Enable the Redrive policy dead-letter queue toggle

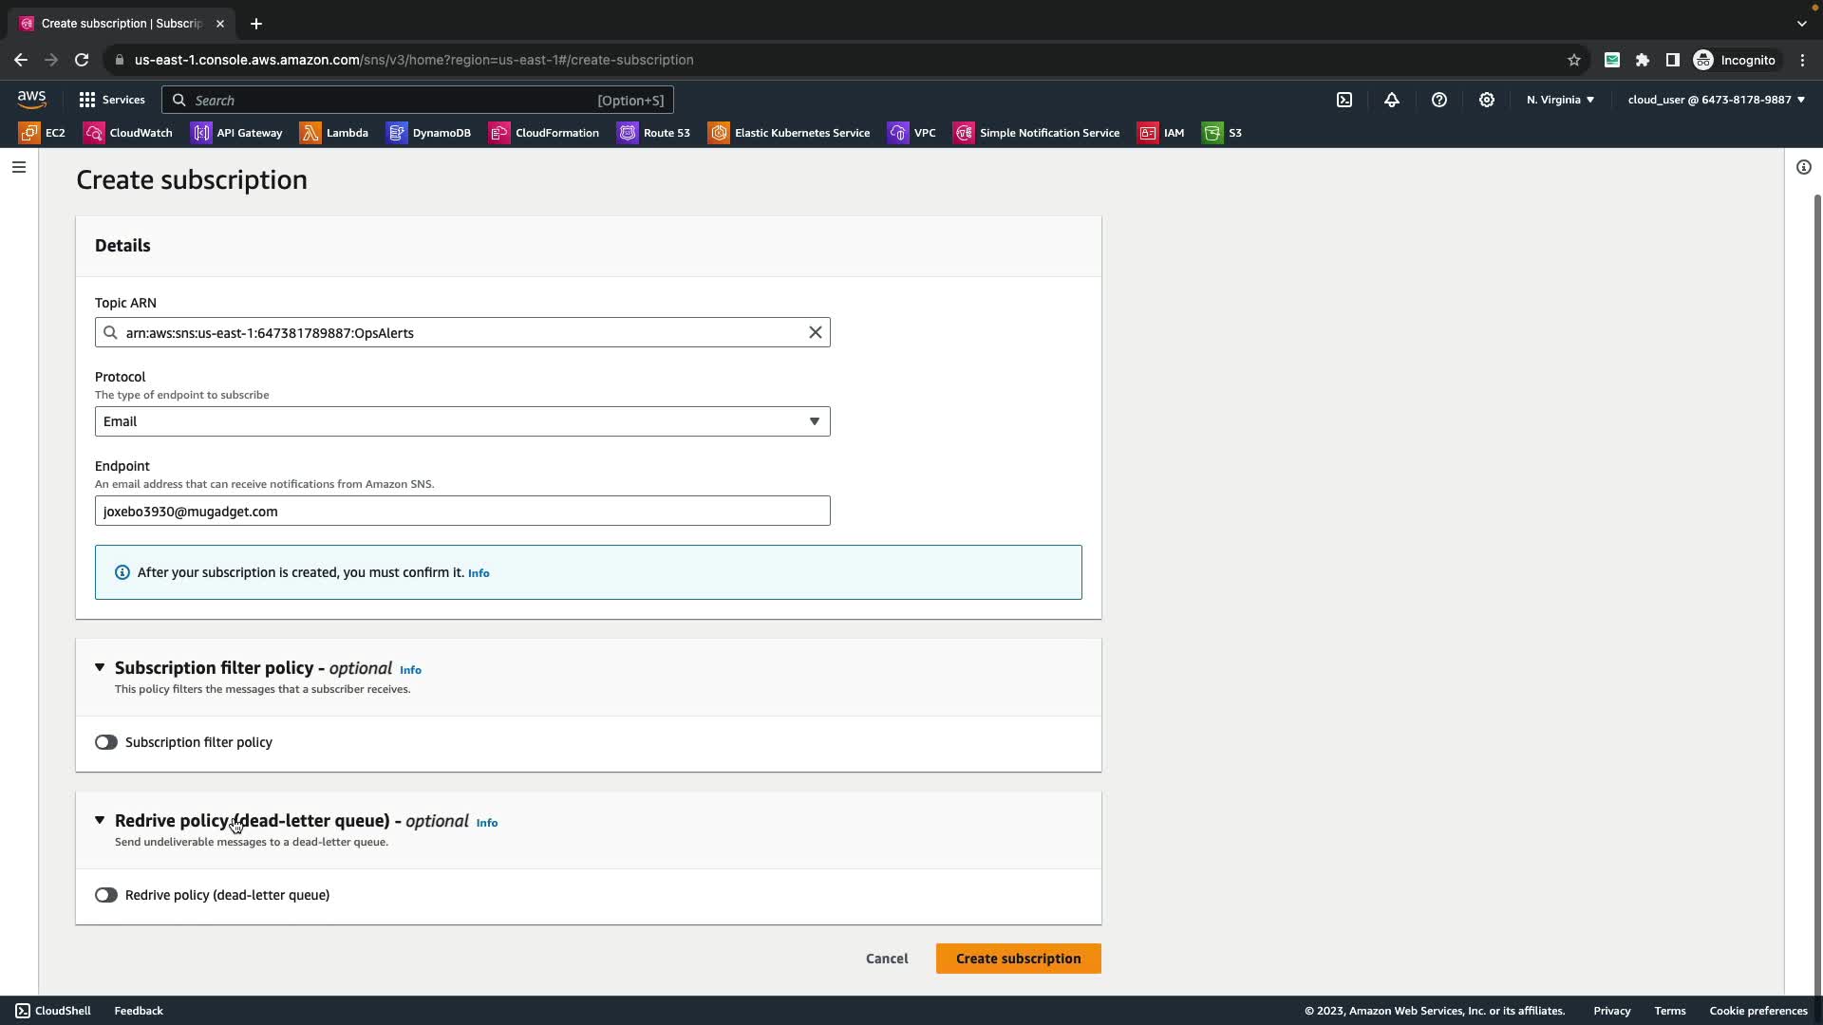coord(106,895)
